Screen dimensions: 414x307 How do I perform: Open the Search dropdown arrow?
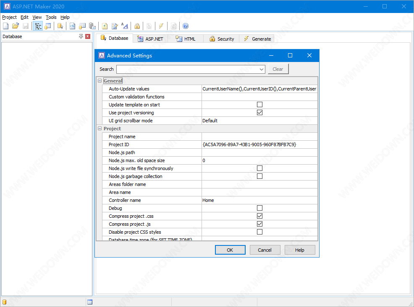click(262, 69)
